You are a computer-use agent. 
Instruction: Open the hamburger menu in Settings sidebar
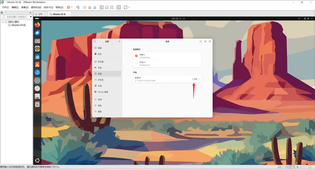[x=119, y=41]
